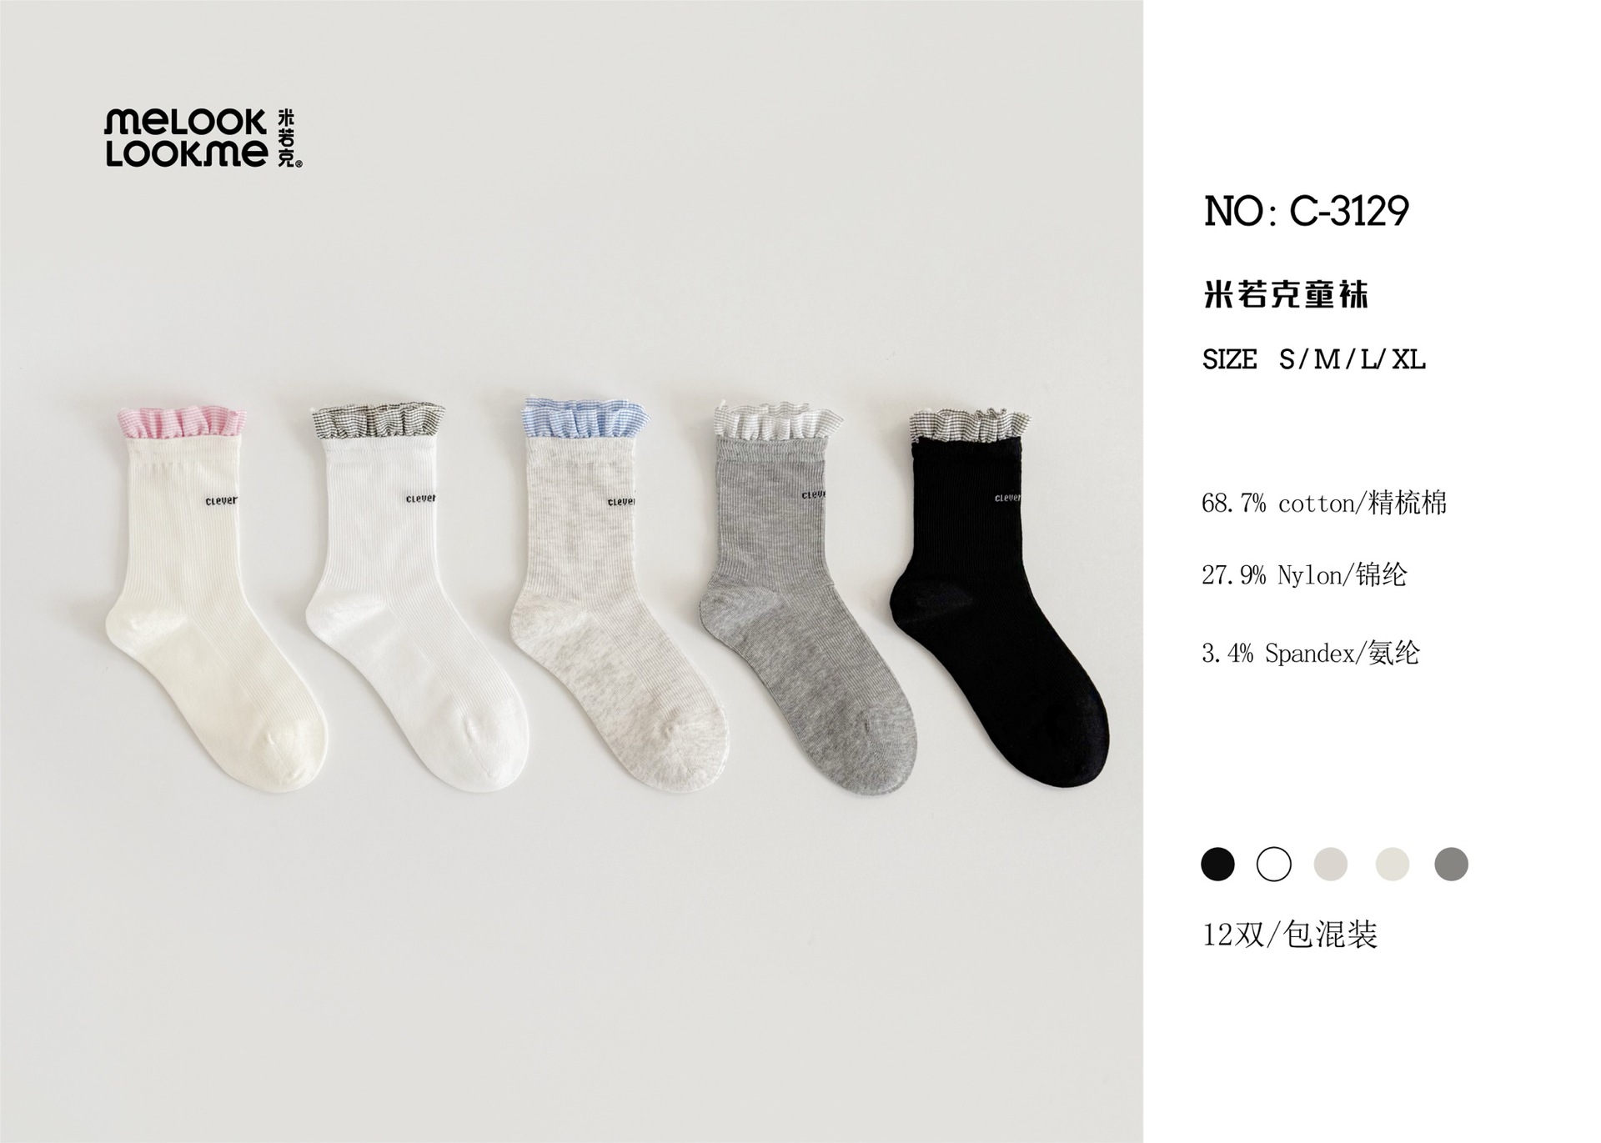This screenshot has width=1601, height=1143.
Task: Choose the light gray color swatch
Action: click(1330, 864)
